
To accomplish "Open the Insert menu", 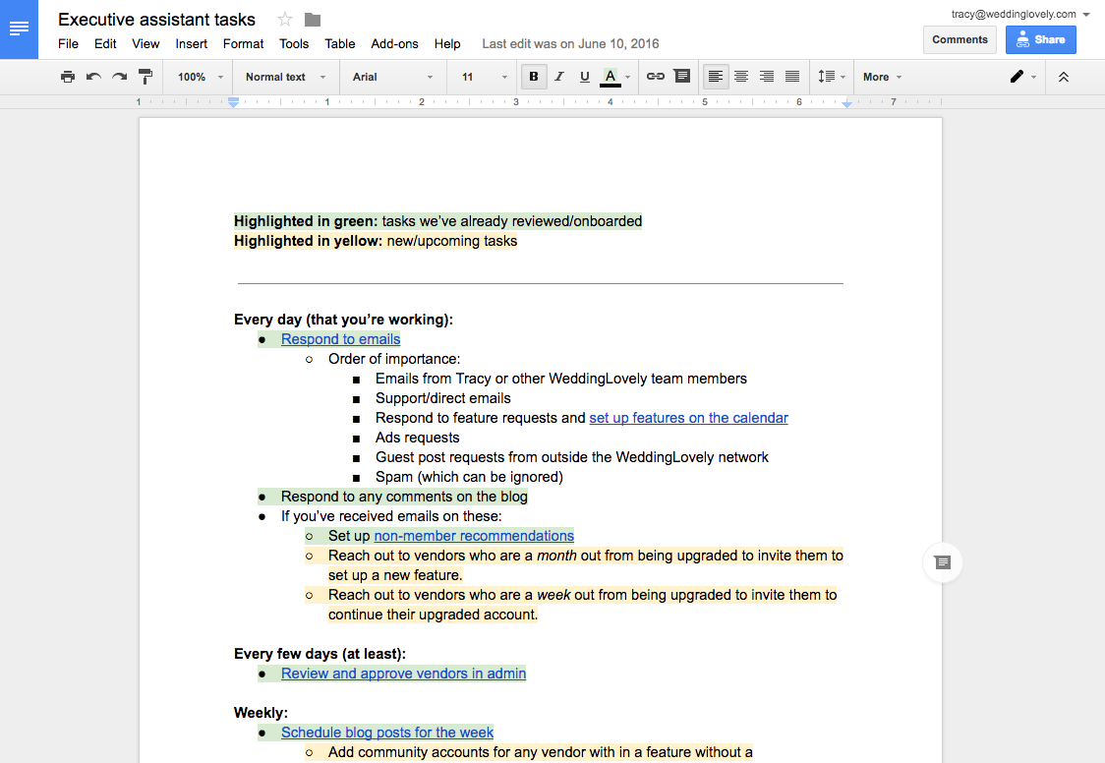I will (192, 43).
